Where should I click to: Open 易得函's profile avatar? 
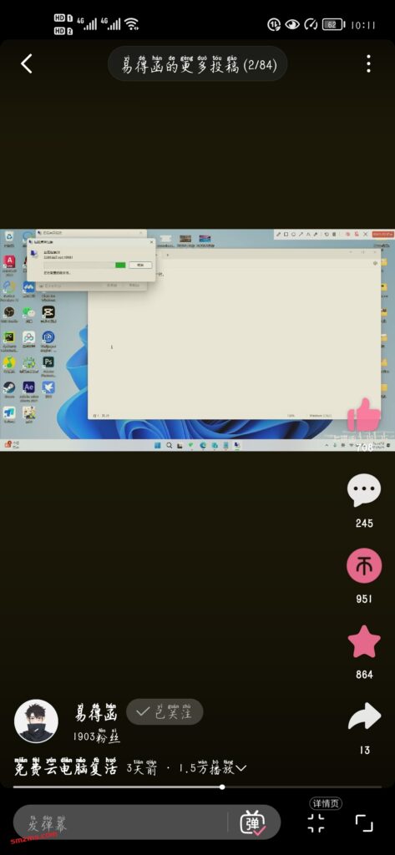pyautogui.click(x=36, y=721)
